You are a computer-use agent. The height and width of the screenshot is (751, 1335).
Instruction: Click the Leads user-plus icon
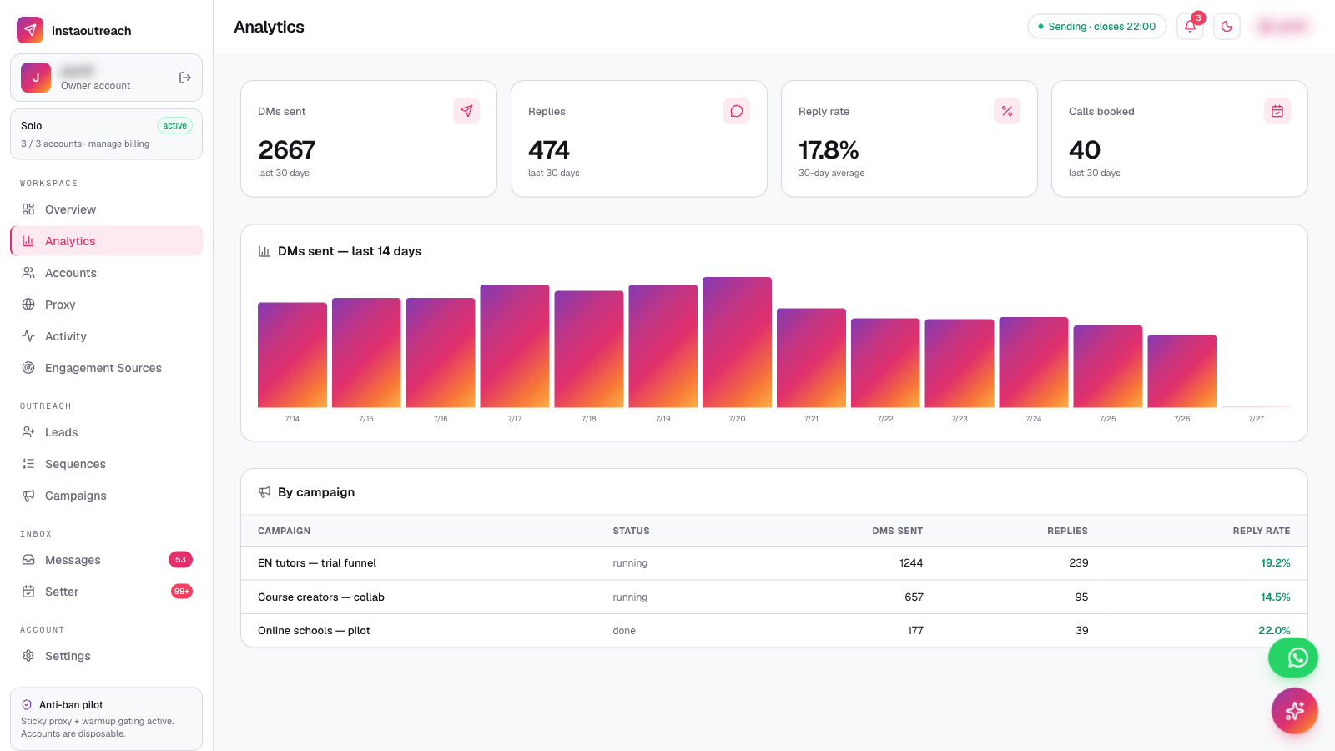[x=28, y=432]
